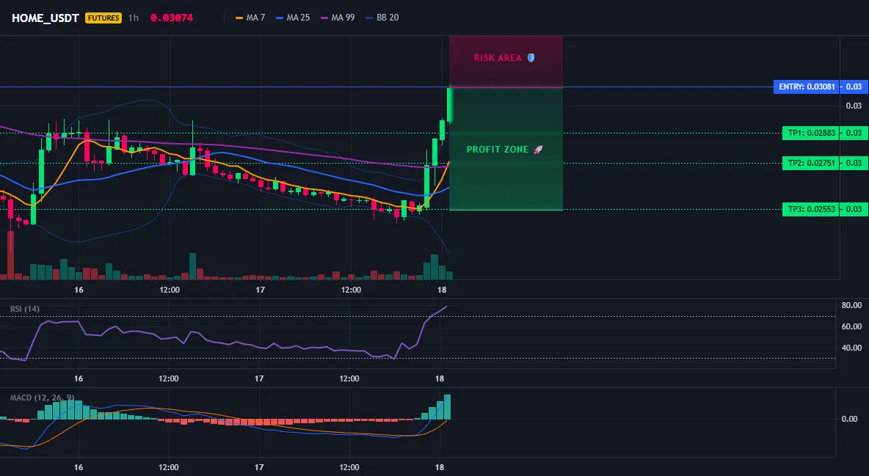Click the current price 0.03074
Viewport: 869px width, 476px height.
(172, 18)
